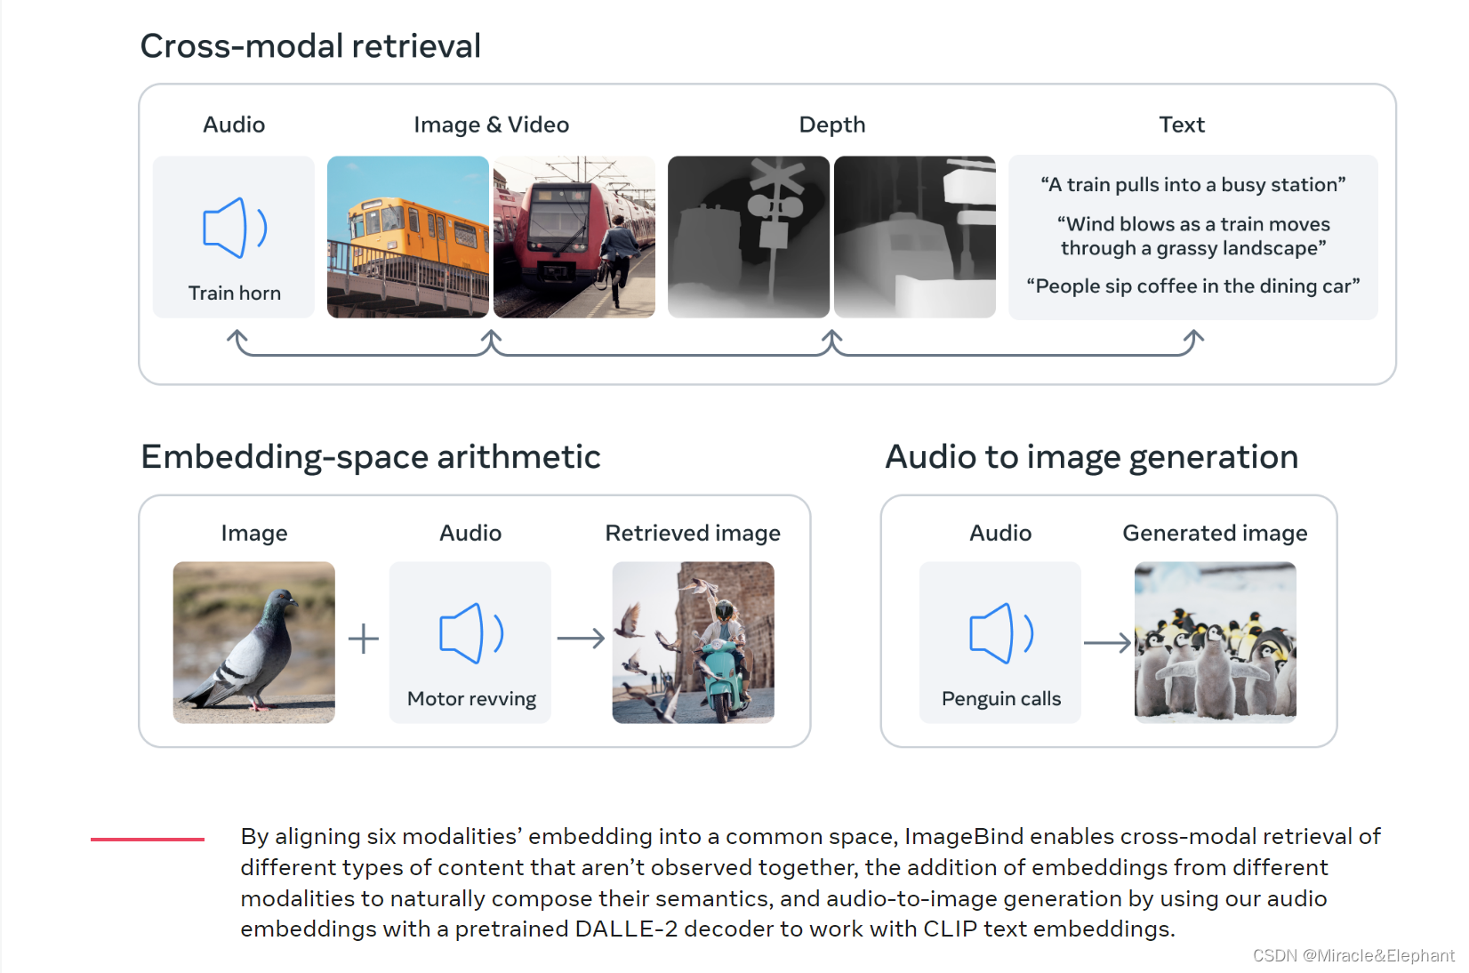
Task: Click the 'Audio to image generation' heading
Action: pyautogui.click(x=1092, y=457)
